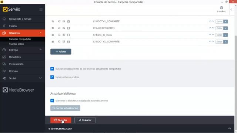237x133 pixels.
Task: Open the Español language globe icon
Action: point(221,8)
